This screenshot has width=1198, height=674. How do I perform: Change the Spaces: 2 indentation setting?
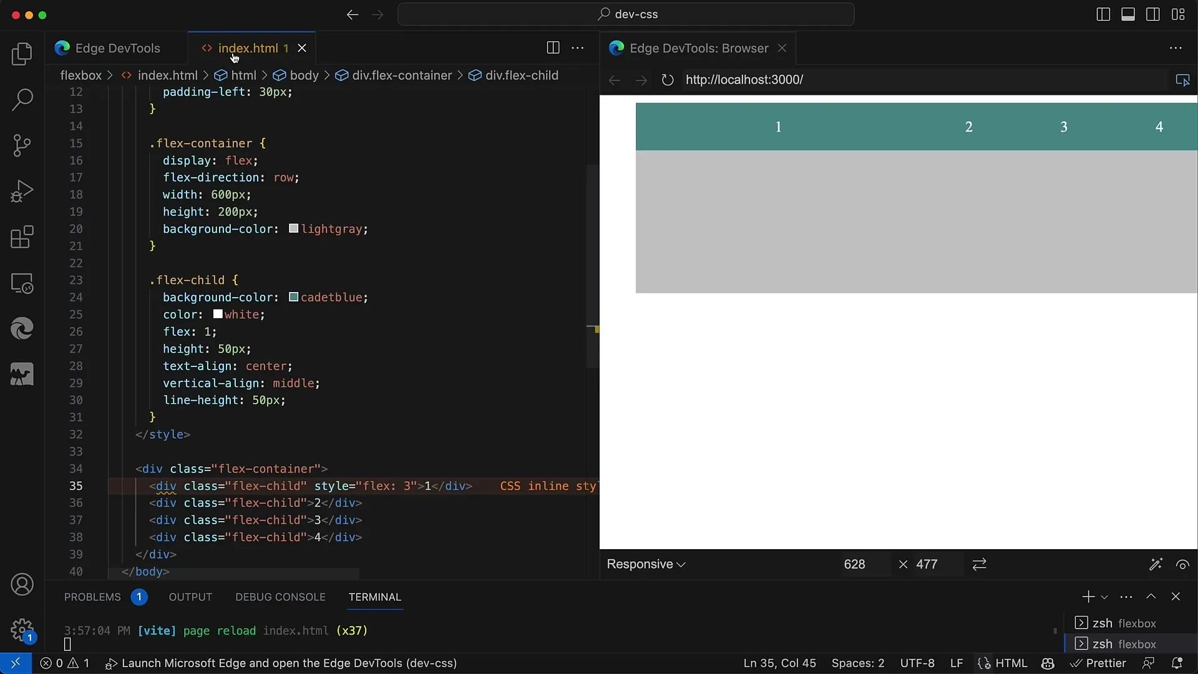858,663
